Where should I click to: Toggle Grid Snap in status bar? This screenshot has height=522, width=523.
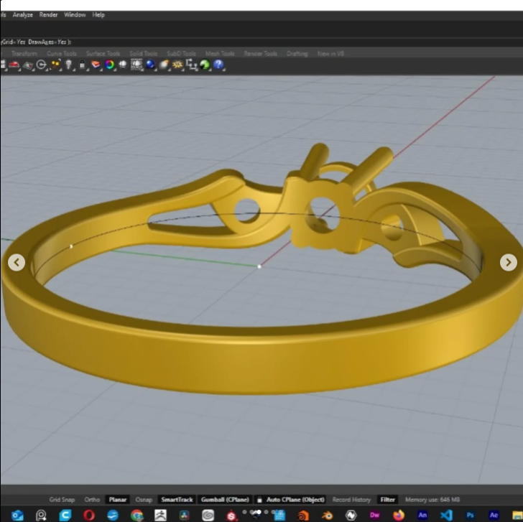click(x=62, y=500)
